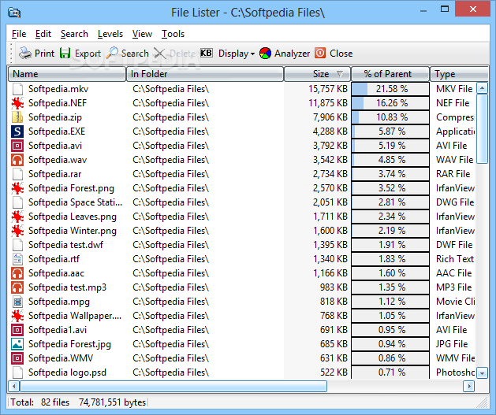Sort by the % of Parent column header
Image resolution: width=496 pixels, height=415 pixels.
click(x=390, y=74)
